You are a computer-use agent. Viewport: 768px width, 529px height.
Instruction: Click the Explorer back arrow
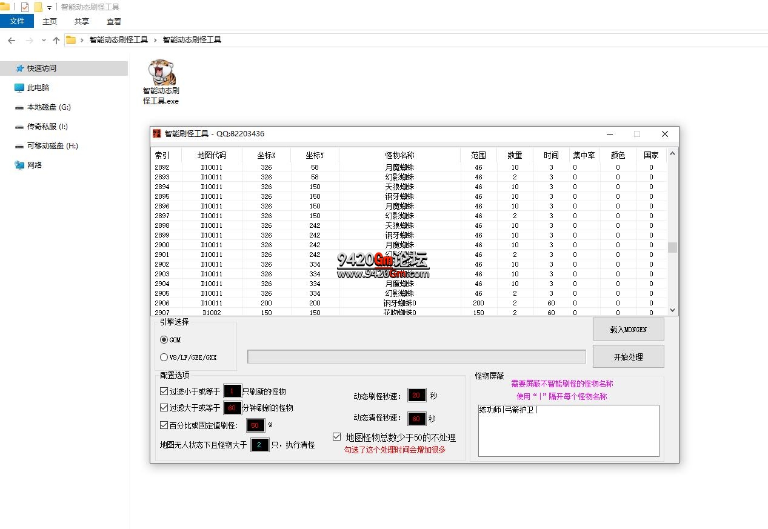12,40
